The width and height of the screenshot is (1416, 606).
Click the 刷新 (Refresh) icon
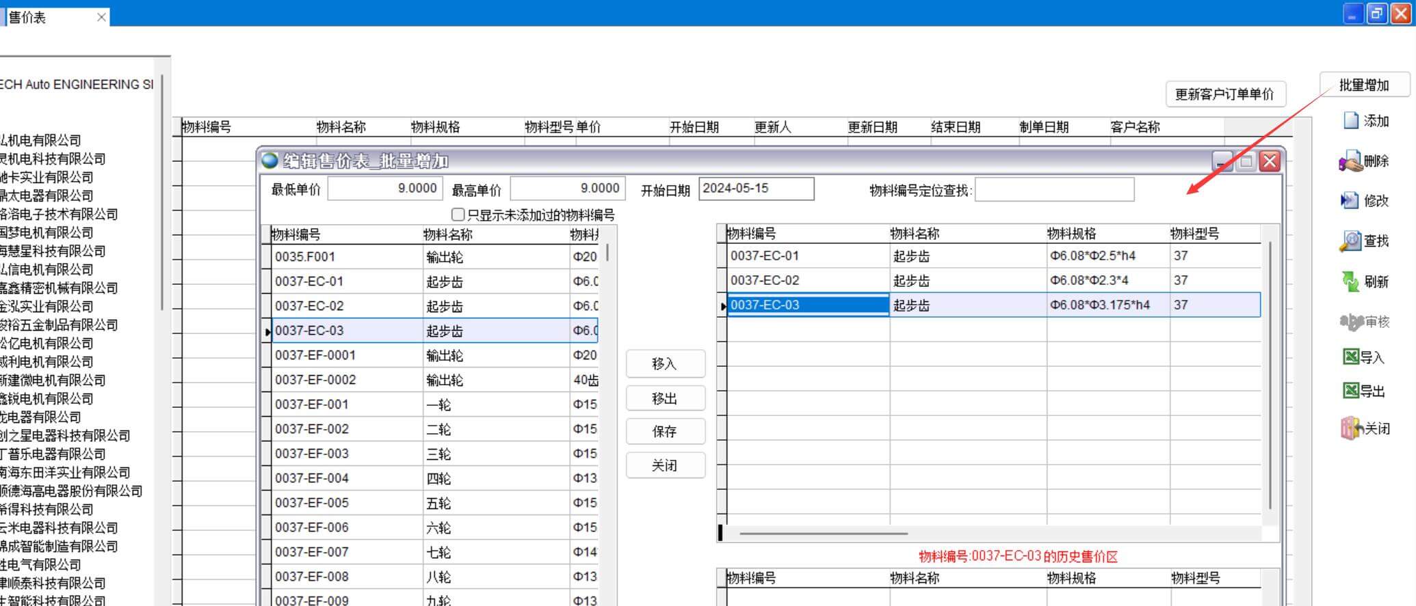(x=1350, y=281)
